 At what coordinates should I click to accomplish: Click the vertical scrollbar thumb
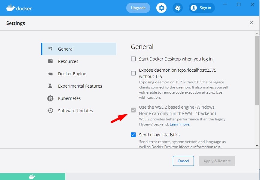(x=257, y=70)
